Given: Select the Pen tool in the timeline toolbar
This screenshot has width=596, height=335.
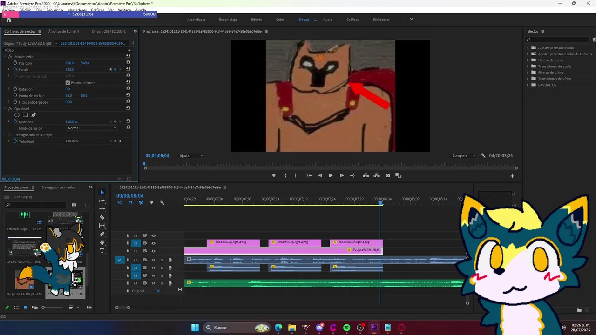Looking at the screenshot, I should tap(102, 234).
